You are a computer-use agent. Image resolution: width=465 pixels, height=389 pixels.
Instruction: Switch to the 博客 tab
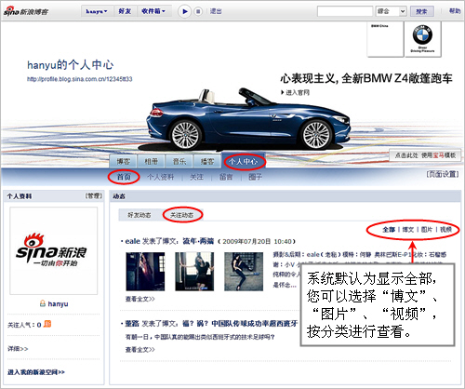[x=123, y=161]
